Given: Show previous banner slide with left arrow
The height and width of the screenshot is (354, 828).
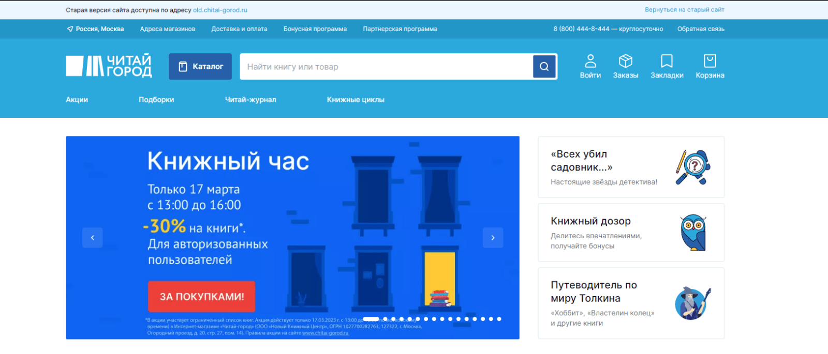Looking at the screenshot, I should pyautogui.click(x=93, y=238).
